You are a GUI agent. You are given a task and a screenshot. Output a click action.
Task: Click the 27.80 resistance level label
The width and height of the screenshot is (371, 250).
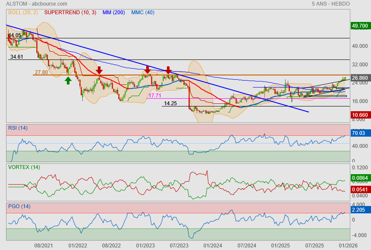pyautogui.click(x=41, y=72)
